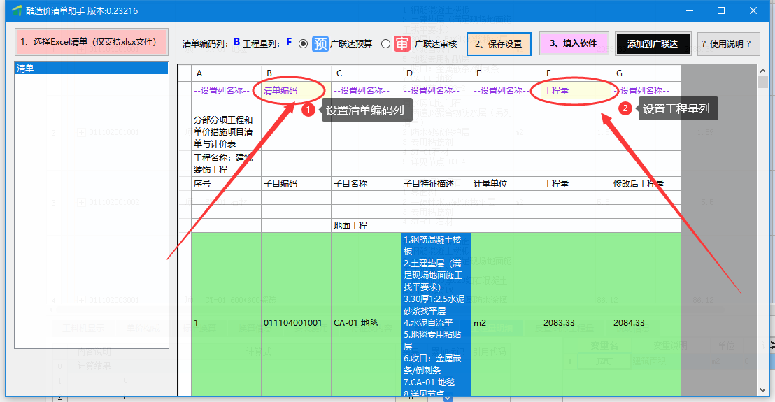Click the red number 1 annotation badge

pyautogui.click(x=306, y=110)
